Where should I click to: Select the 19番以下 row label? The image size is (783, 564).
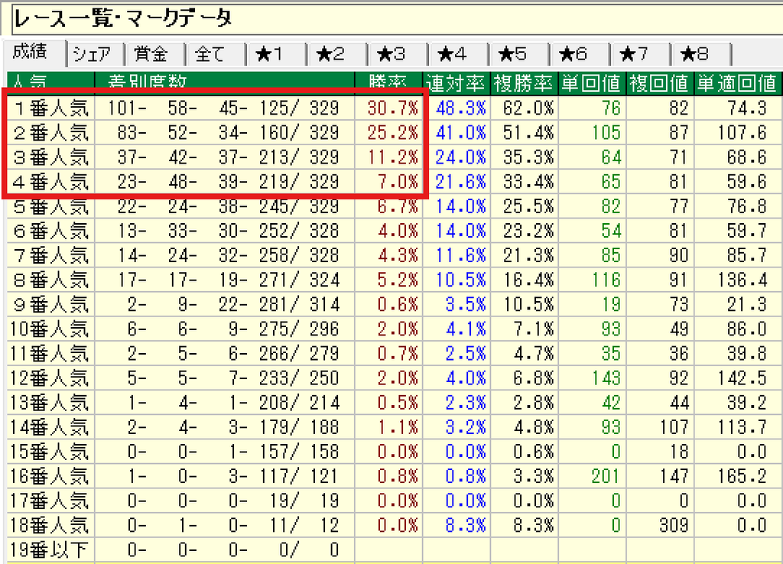[50, 549]
